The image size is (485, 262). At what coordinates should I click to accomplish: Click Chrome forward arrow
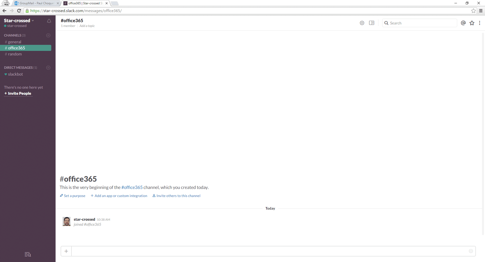pos(12,11)
